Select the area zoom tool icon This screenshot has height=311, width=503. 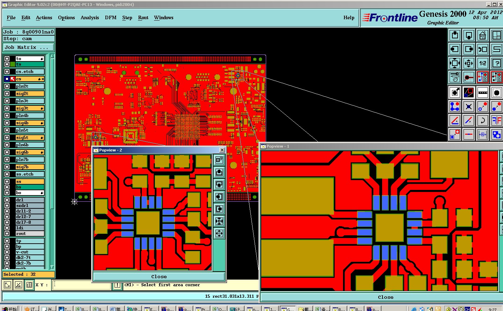click(x=469, y=92)
